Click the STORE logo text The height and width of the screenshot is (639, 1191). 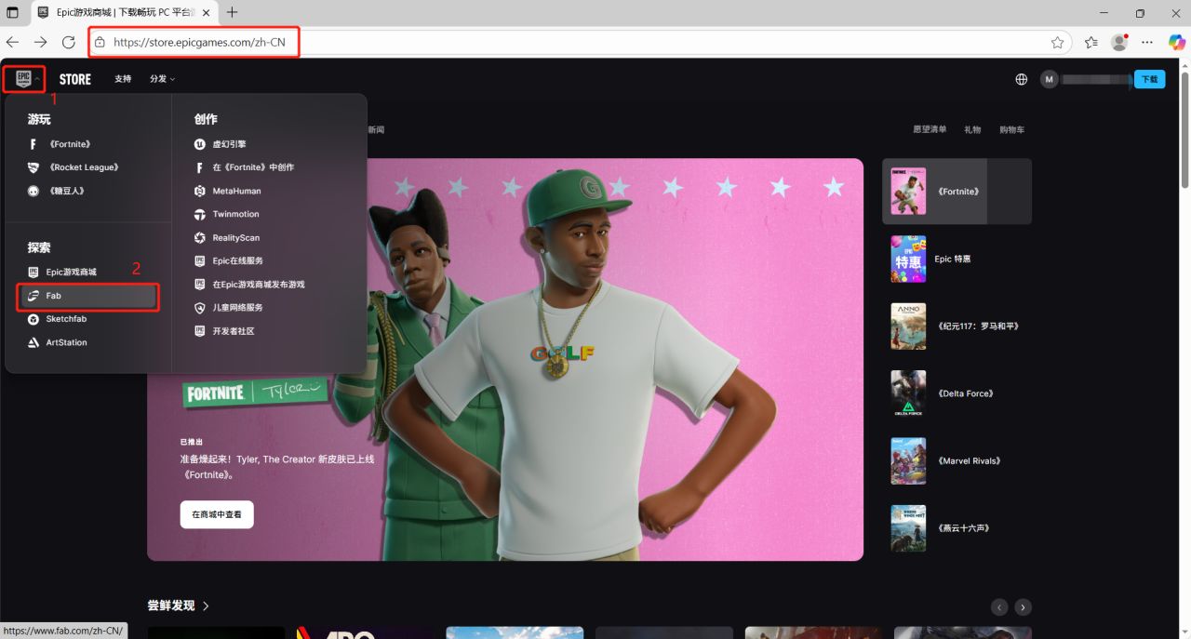coord(75,79)
